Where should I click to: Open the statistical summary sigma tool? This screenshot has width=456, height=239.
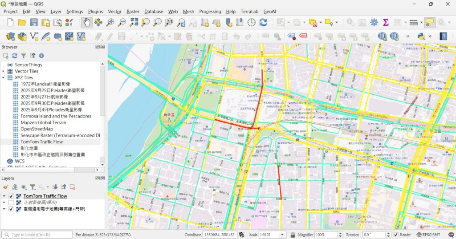[386, 22]
